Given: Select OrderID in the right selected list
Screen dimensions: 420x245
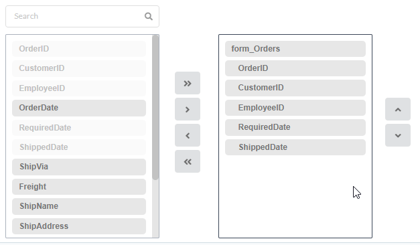Looking at the screenshot, I should 295,68.
